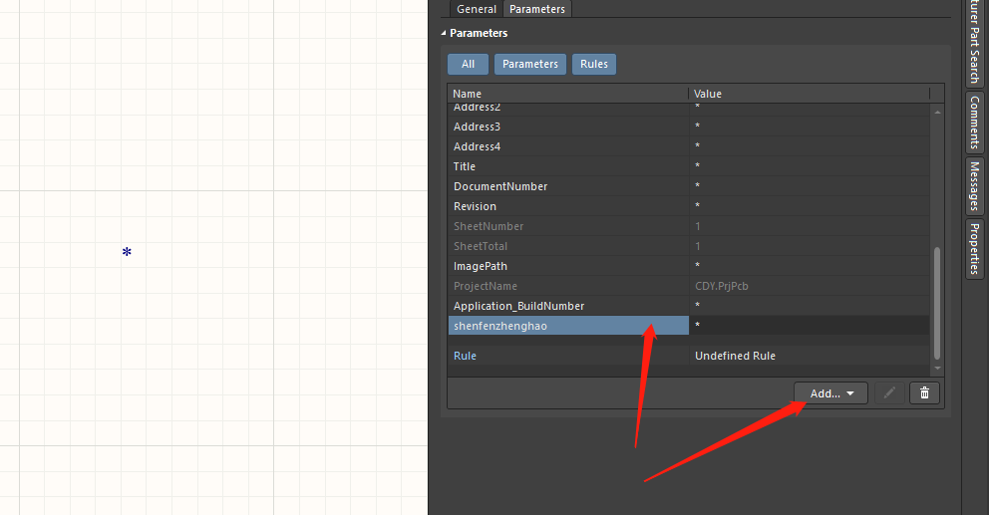Select the blue asterisk on the schematic
This screenshot has width=989, height=515.
point(127,252)
